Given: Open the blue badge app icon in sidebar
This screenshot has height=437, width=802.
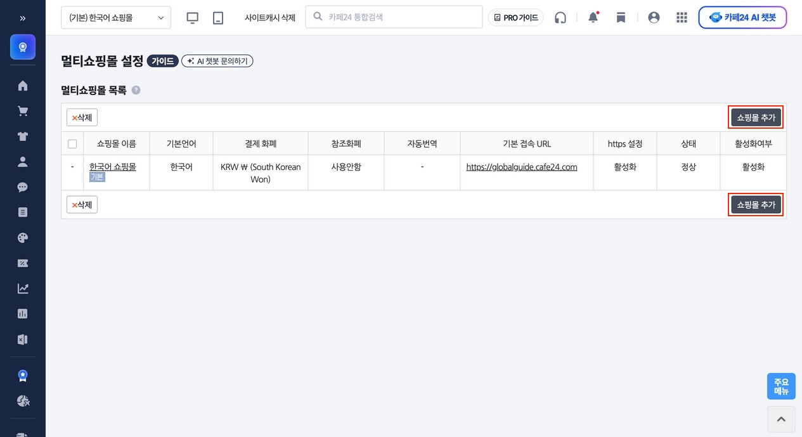Looking at the screenshot, I should (x=23, y=47).
